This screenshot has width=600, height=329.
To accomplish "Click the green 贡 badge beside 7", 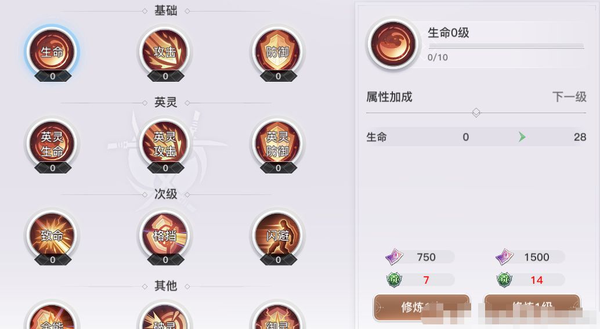I will pyautogui.click(x=394, y=280).
